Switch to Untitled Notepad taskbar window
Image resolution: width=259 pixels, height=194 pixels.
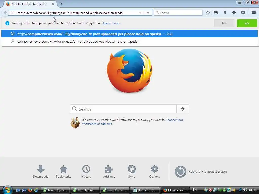pyautogui.click(x=145, y=190)
